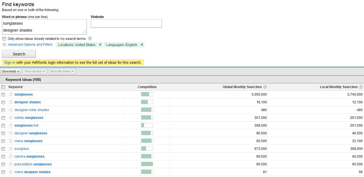Enable 'Only show ideas closely related' checkbox

pos(4,39)
